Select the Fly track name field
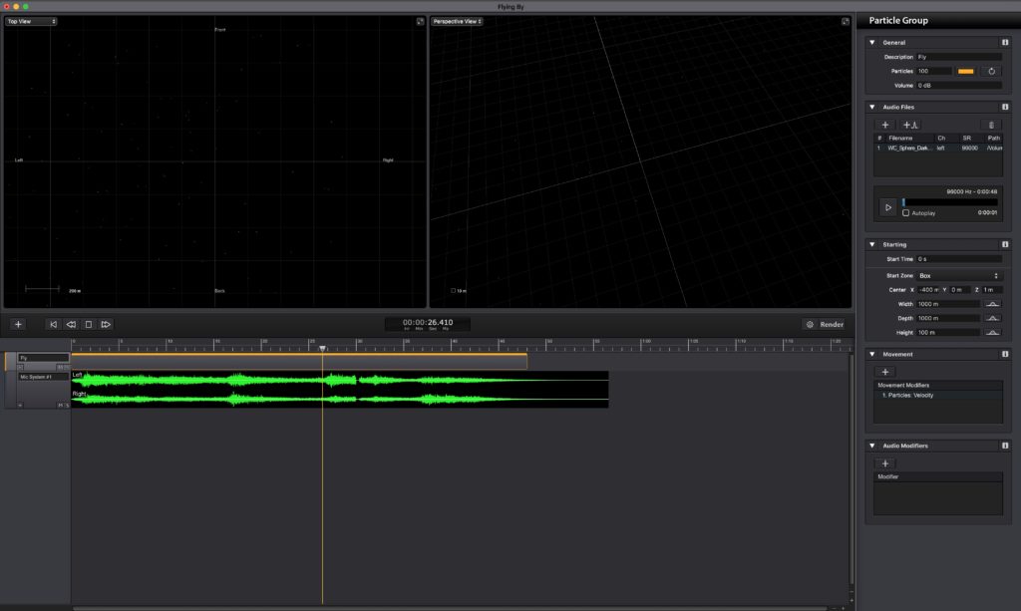This screenshot has width=1021, height=611. pyautogui.click(x=43, y=358)
